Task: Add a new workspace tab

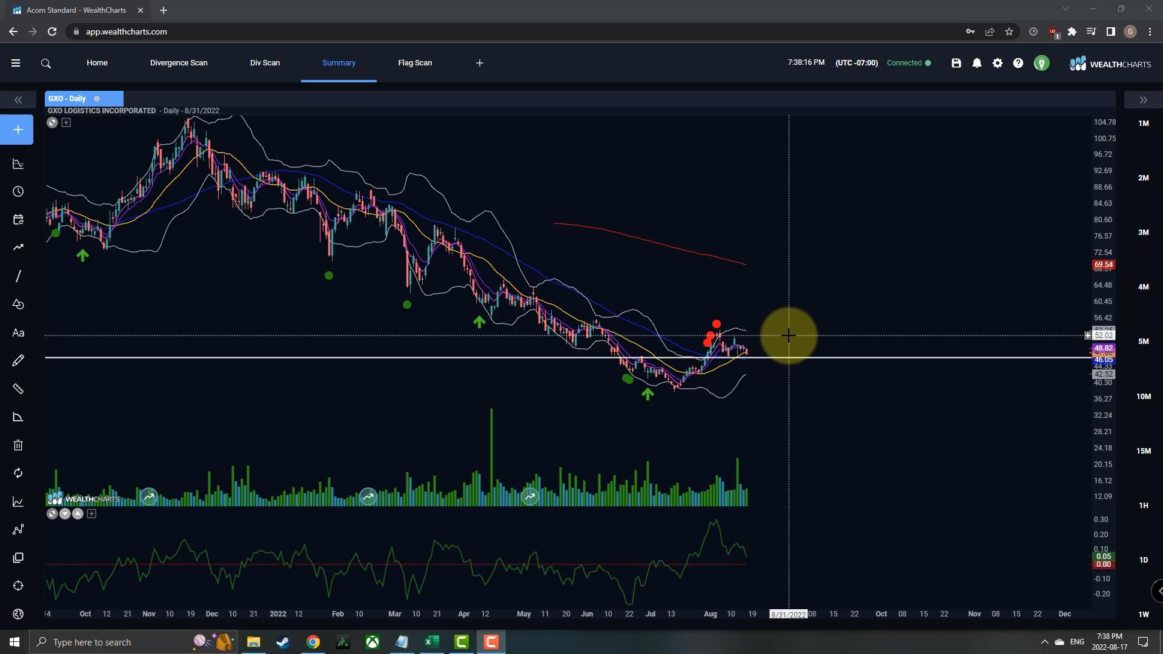Action: (x=480, y=63)
